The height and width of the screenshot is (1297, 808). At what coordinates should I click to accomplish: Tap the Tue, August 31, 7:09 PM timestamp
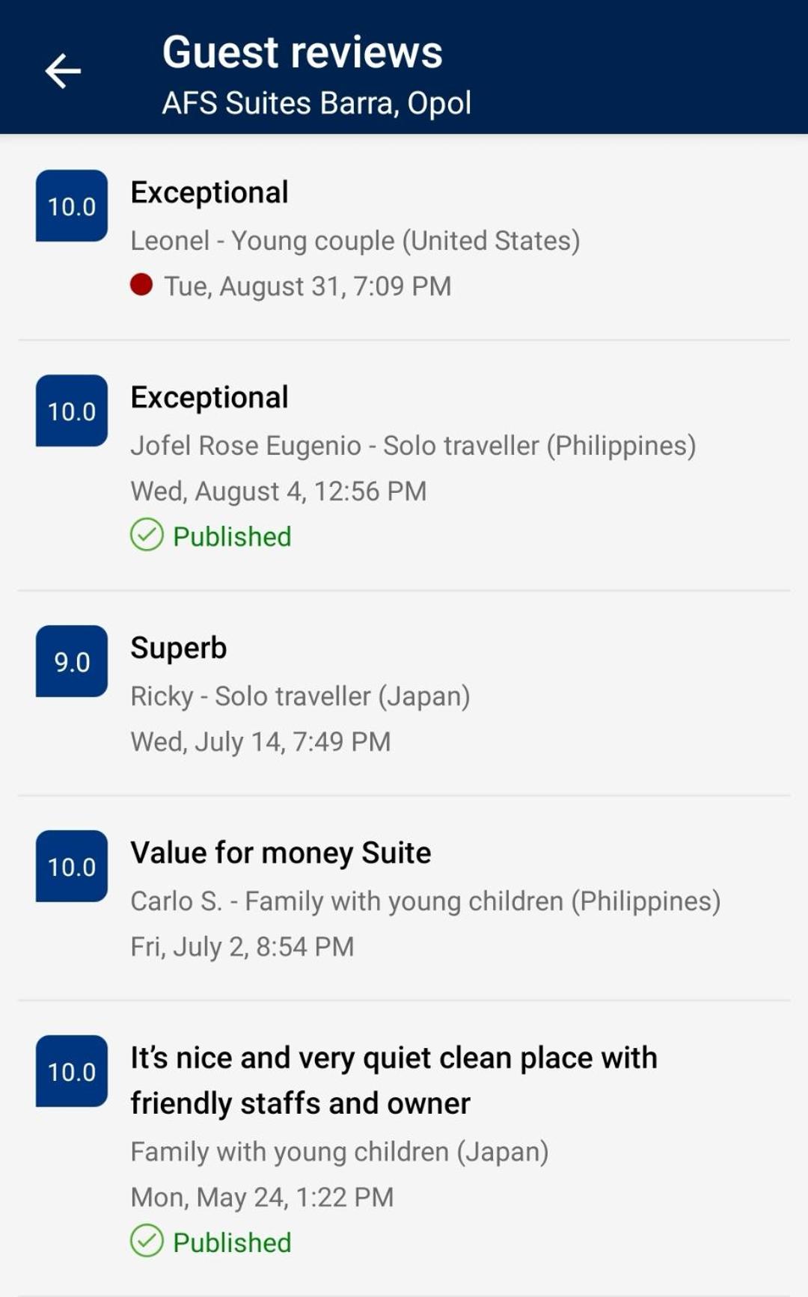[x=307, y=286]
